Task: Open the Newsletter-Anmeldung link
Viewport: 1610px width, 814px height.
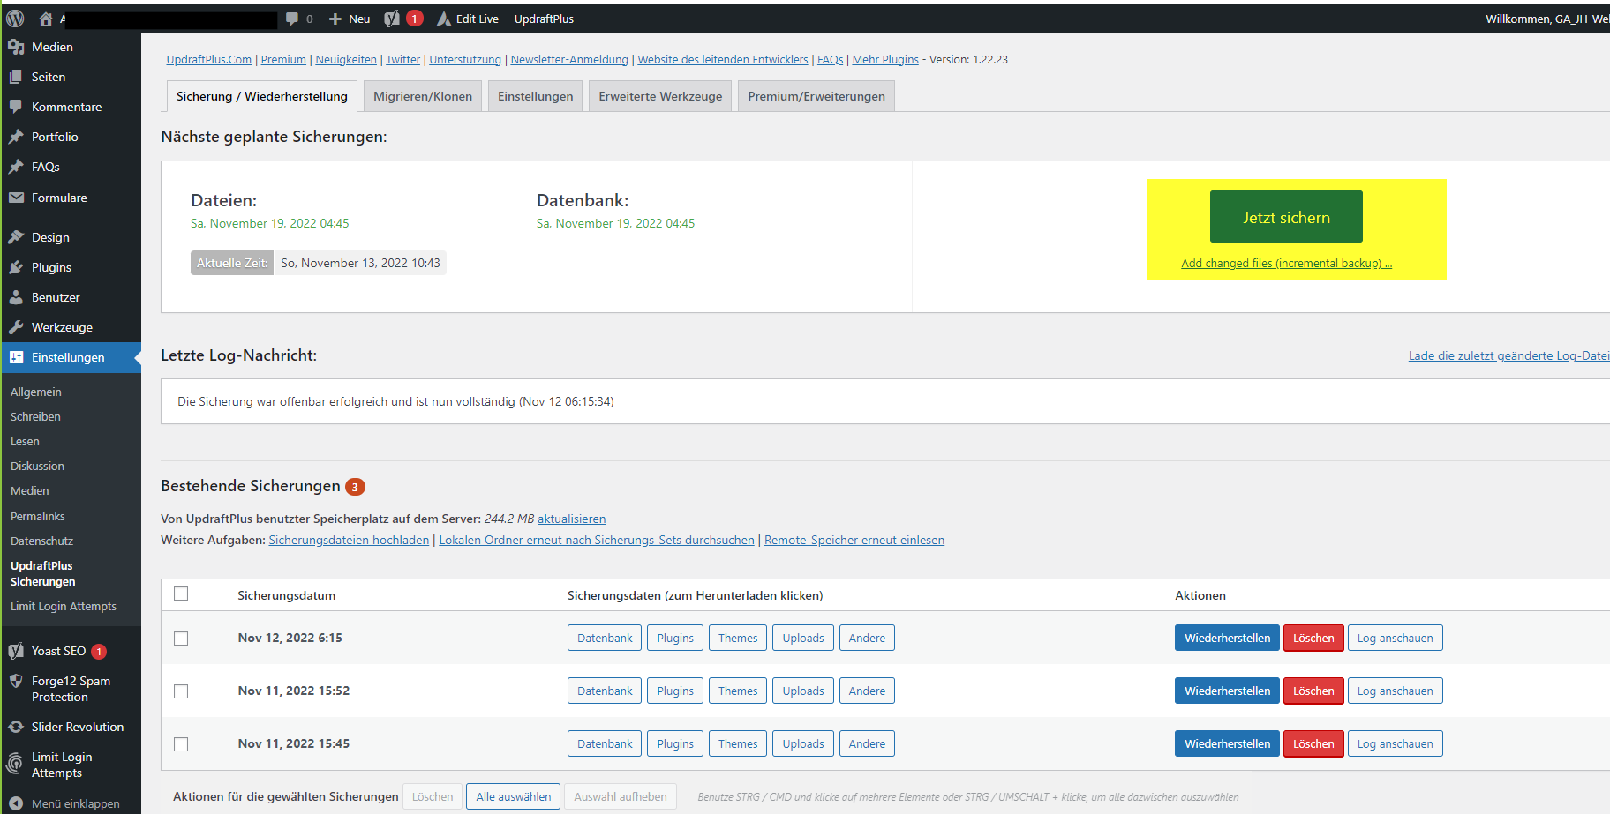Action: 569,59
